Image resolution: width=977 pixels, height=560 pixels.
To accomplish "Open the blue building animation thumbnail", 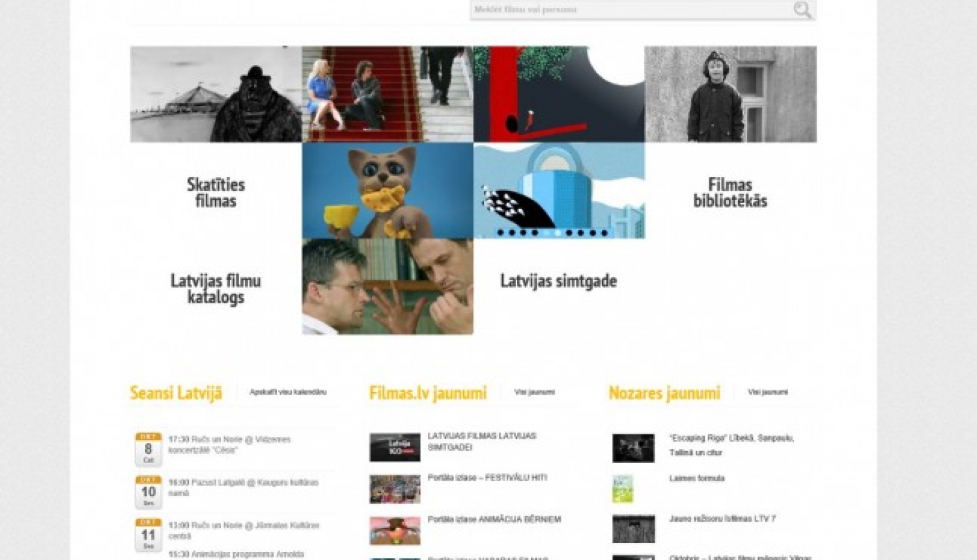I will (559, 190).
